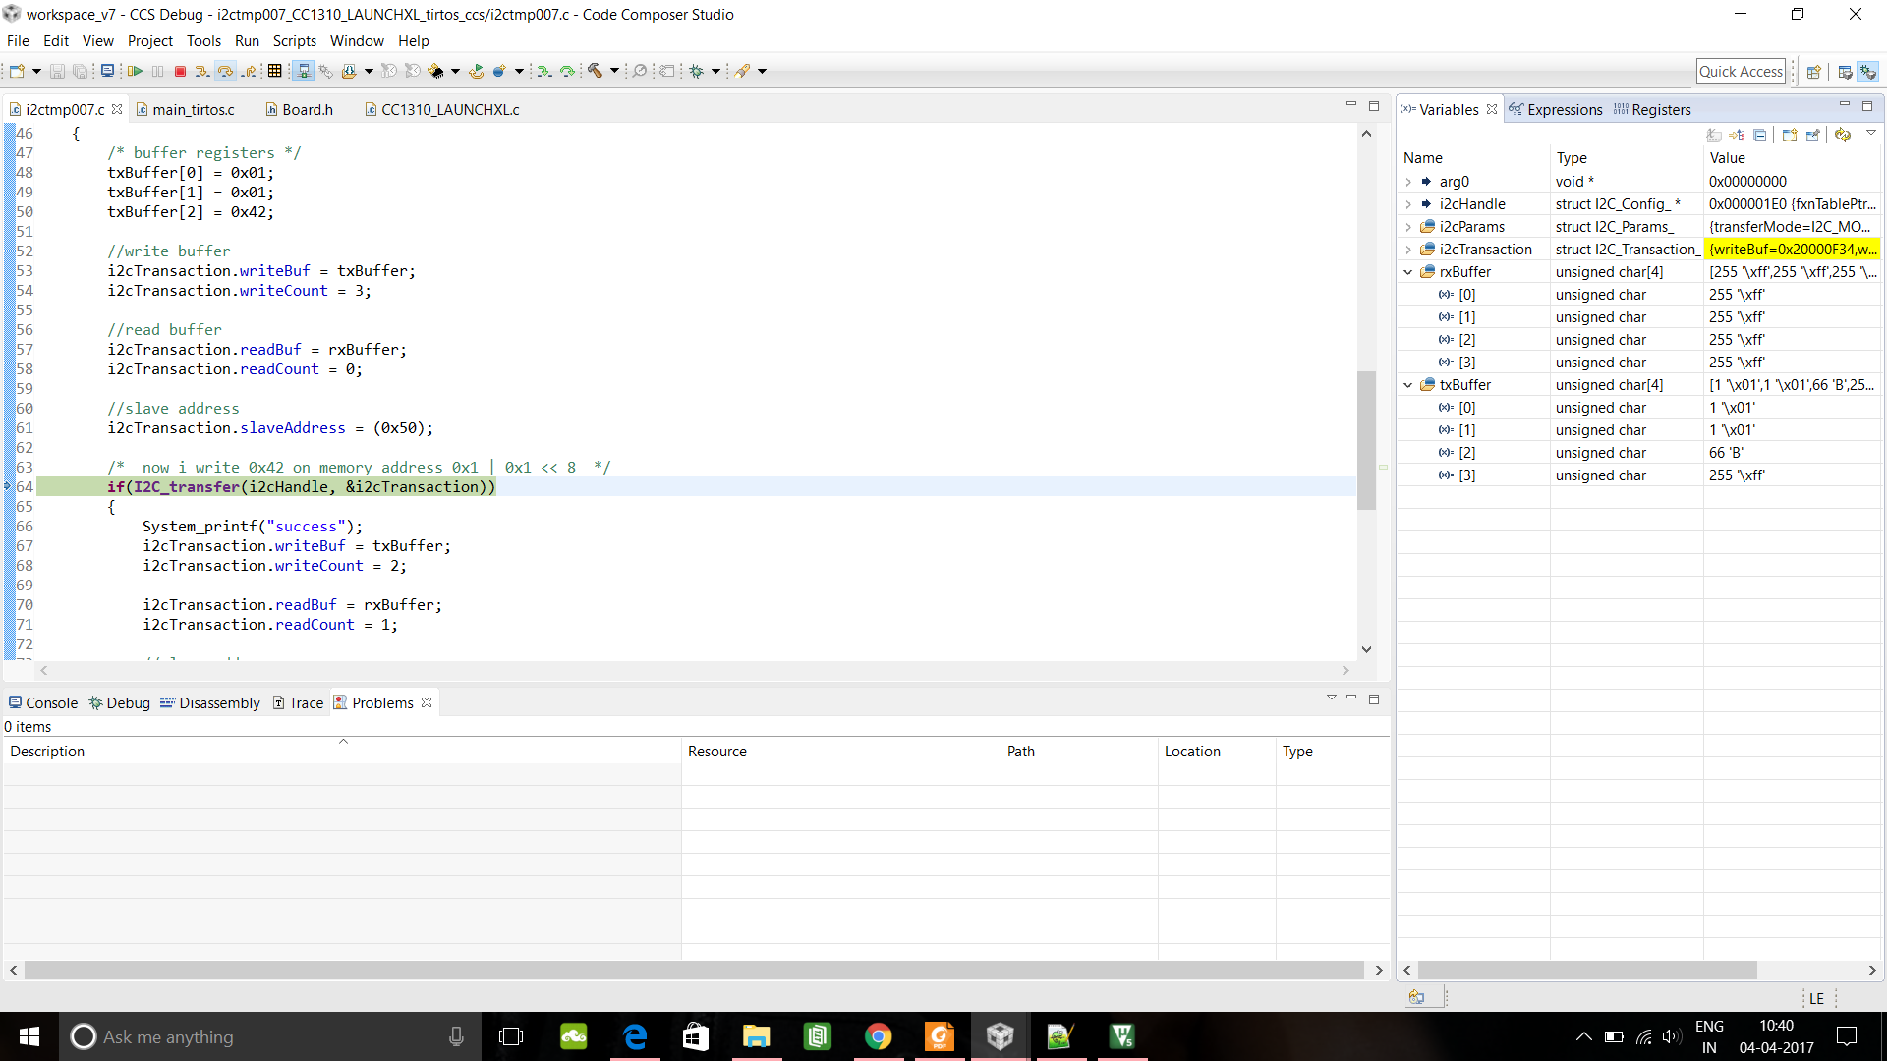Click the Quick Access field
The width and height of the screenshot is (1887, 1061).
coord(1741,71)
